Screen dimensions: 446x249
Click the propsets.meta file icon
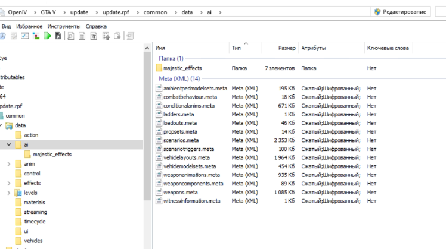[159, 131]
